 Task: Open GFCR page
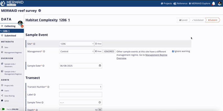click(x=6, y=101)
